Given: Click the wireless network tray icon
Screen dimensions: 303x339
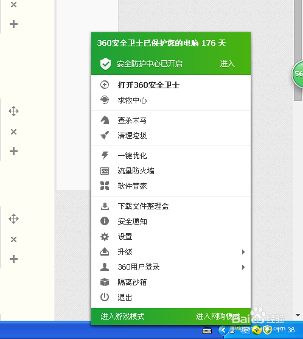Looking at the screenshot, I should coord(246,330).
